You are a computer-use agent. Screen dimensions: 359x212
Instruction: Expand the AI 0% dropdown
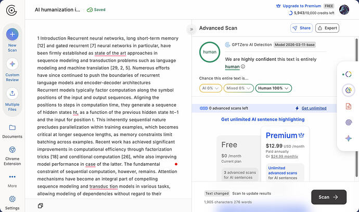(210, 88)
